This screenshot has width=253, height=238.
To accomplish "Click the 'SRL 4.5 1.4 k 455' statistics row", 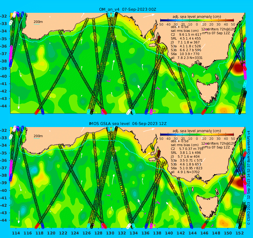I will [x=186, y=38].
